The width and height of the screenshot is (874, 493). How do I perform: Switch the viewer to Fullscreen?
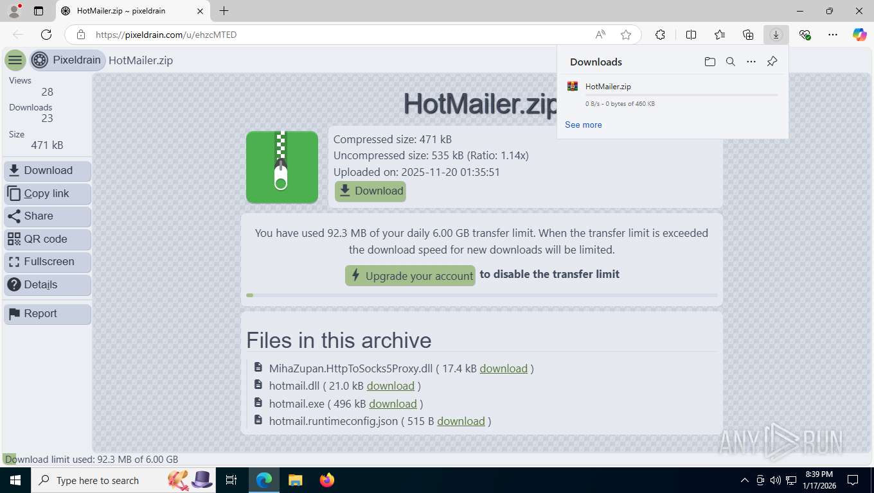tap(48, 262)
